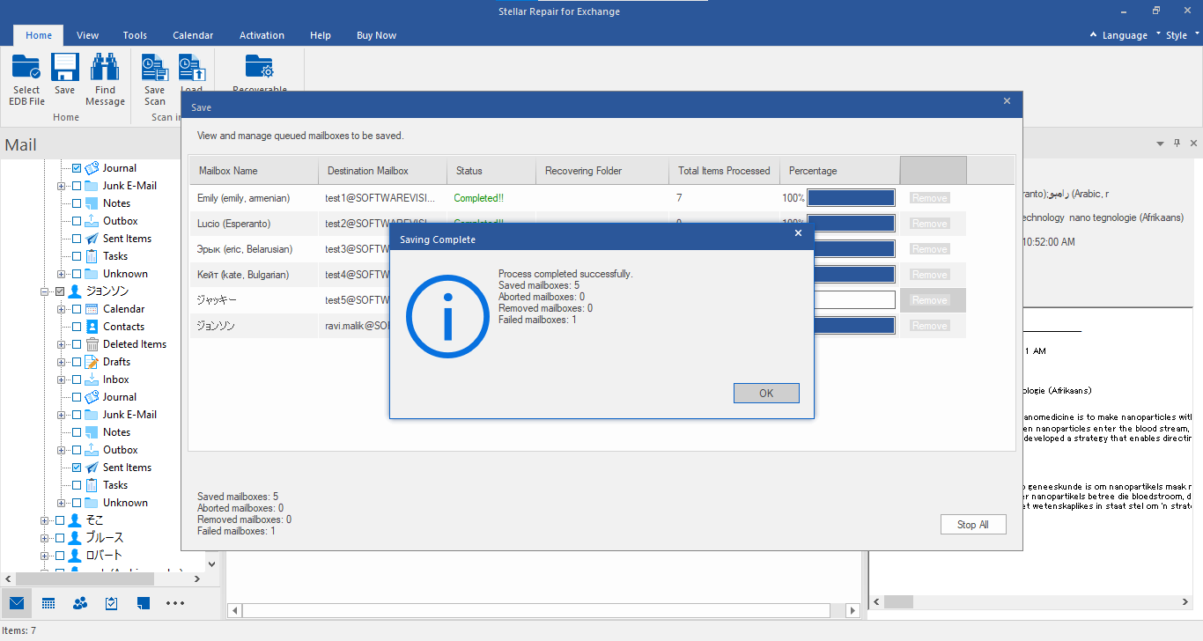Screen dimensions: 1203x641
Task: Expand the ブルース mailbox node
Action: click(x=44, y=538)
